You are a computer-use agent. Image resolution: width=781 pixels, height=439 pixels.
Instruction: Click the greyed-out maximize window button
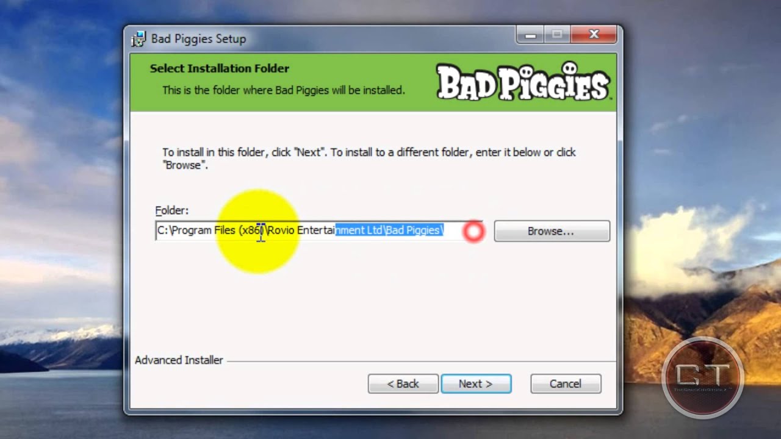point(556,35)
